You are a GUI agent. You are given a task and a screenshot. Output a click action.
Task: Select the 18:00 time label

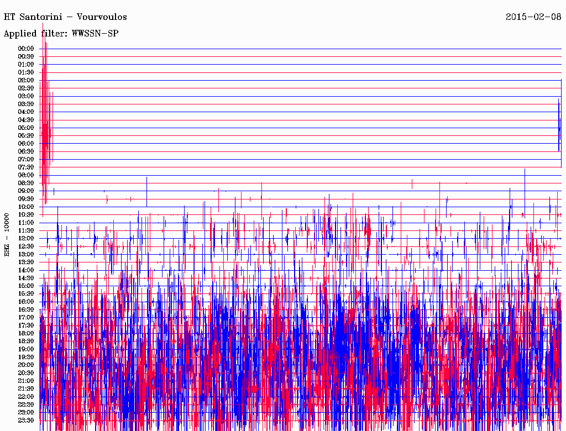[x=26, y=333]
